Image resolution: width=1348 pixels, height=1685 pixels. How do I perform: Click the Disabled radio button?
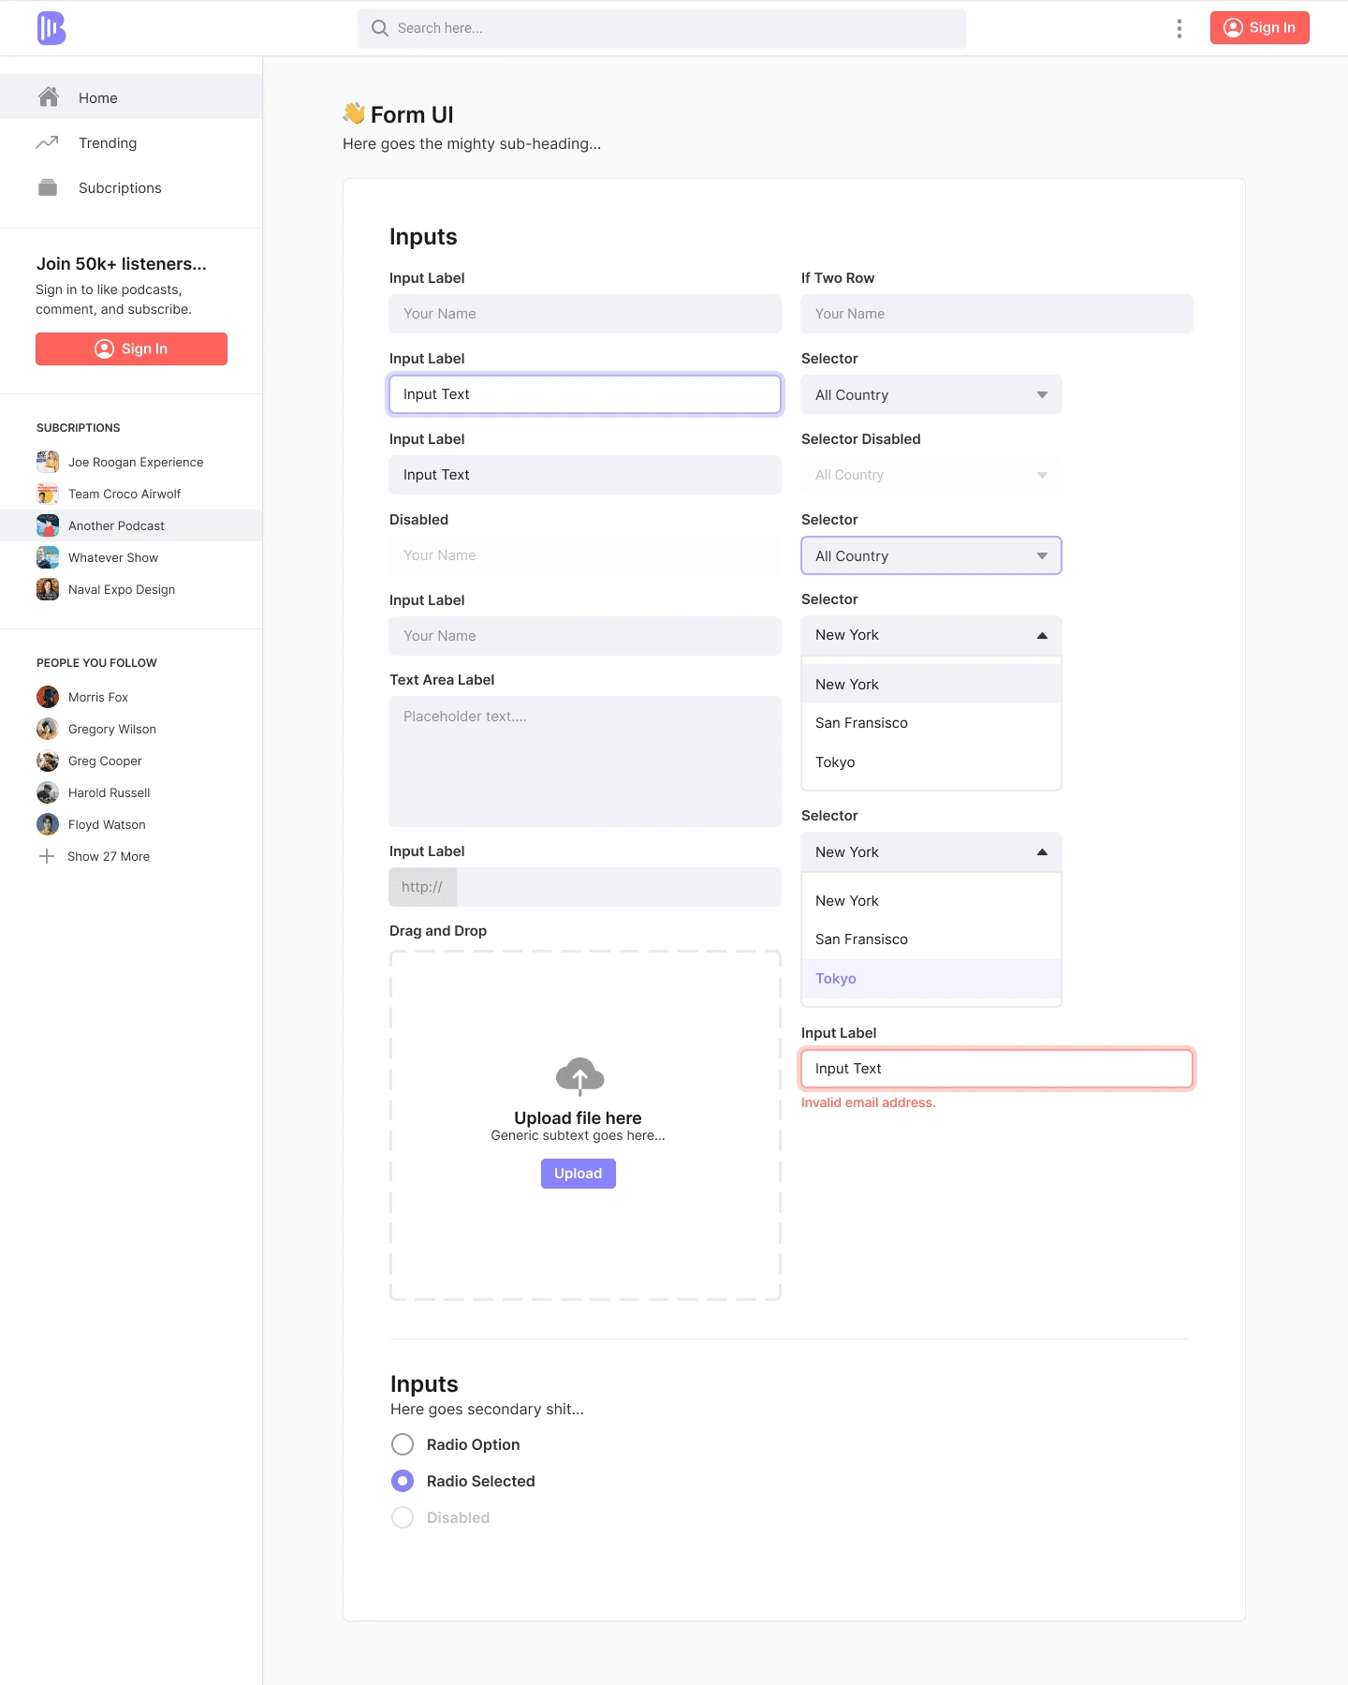[403, 1517]
